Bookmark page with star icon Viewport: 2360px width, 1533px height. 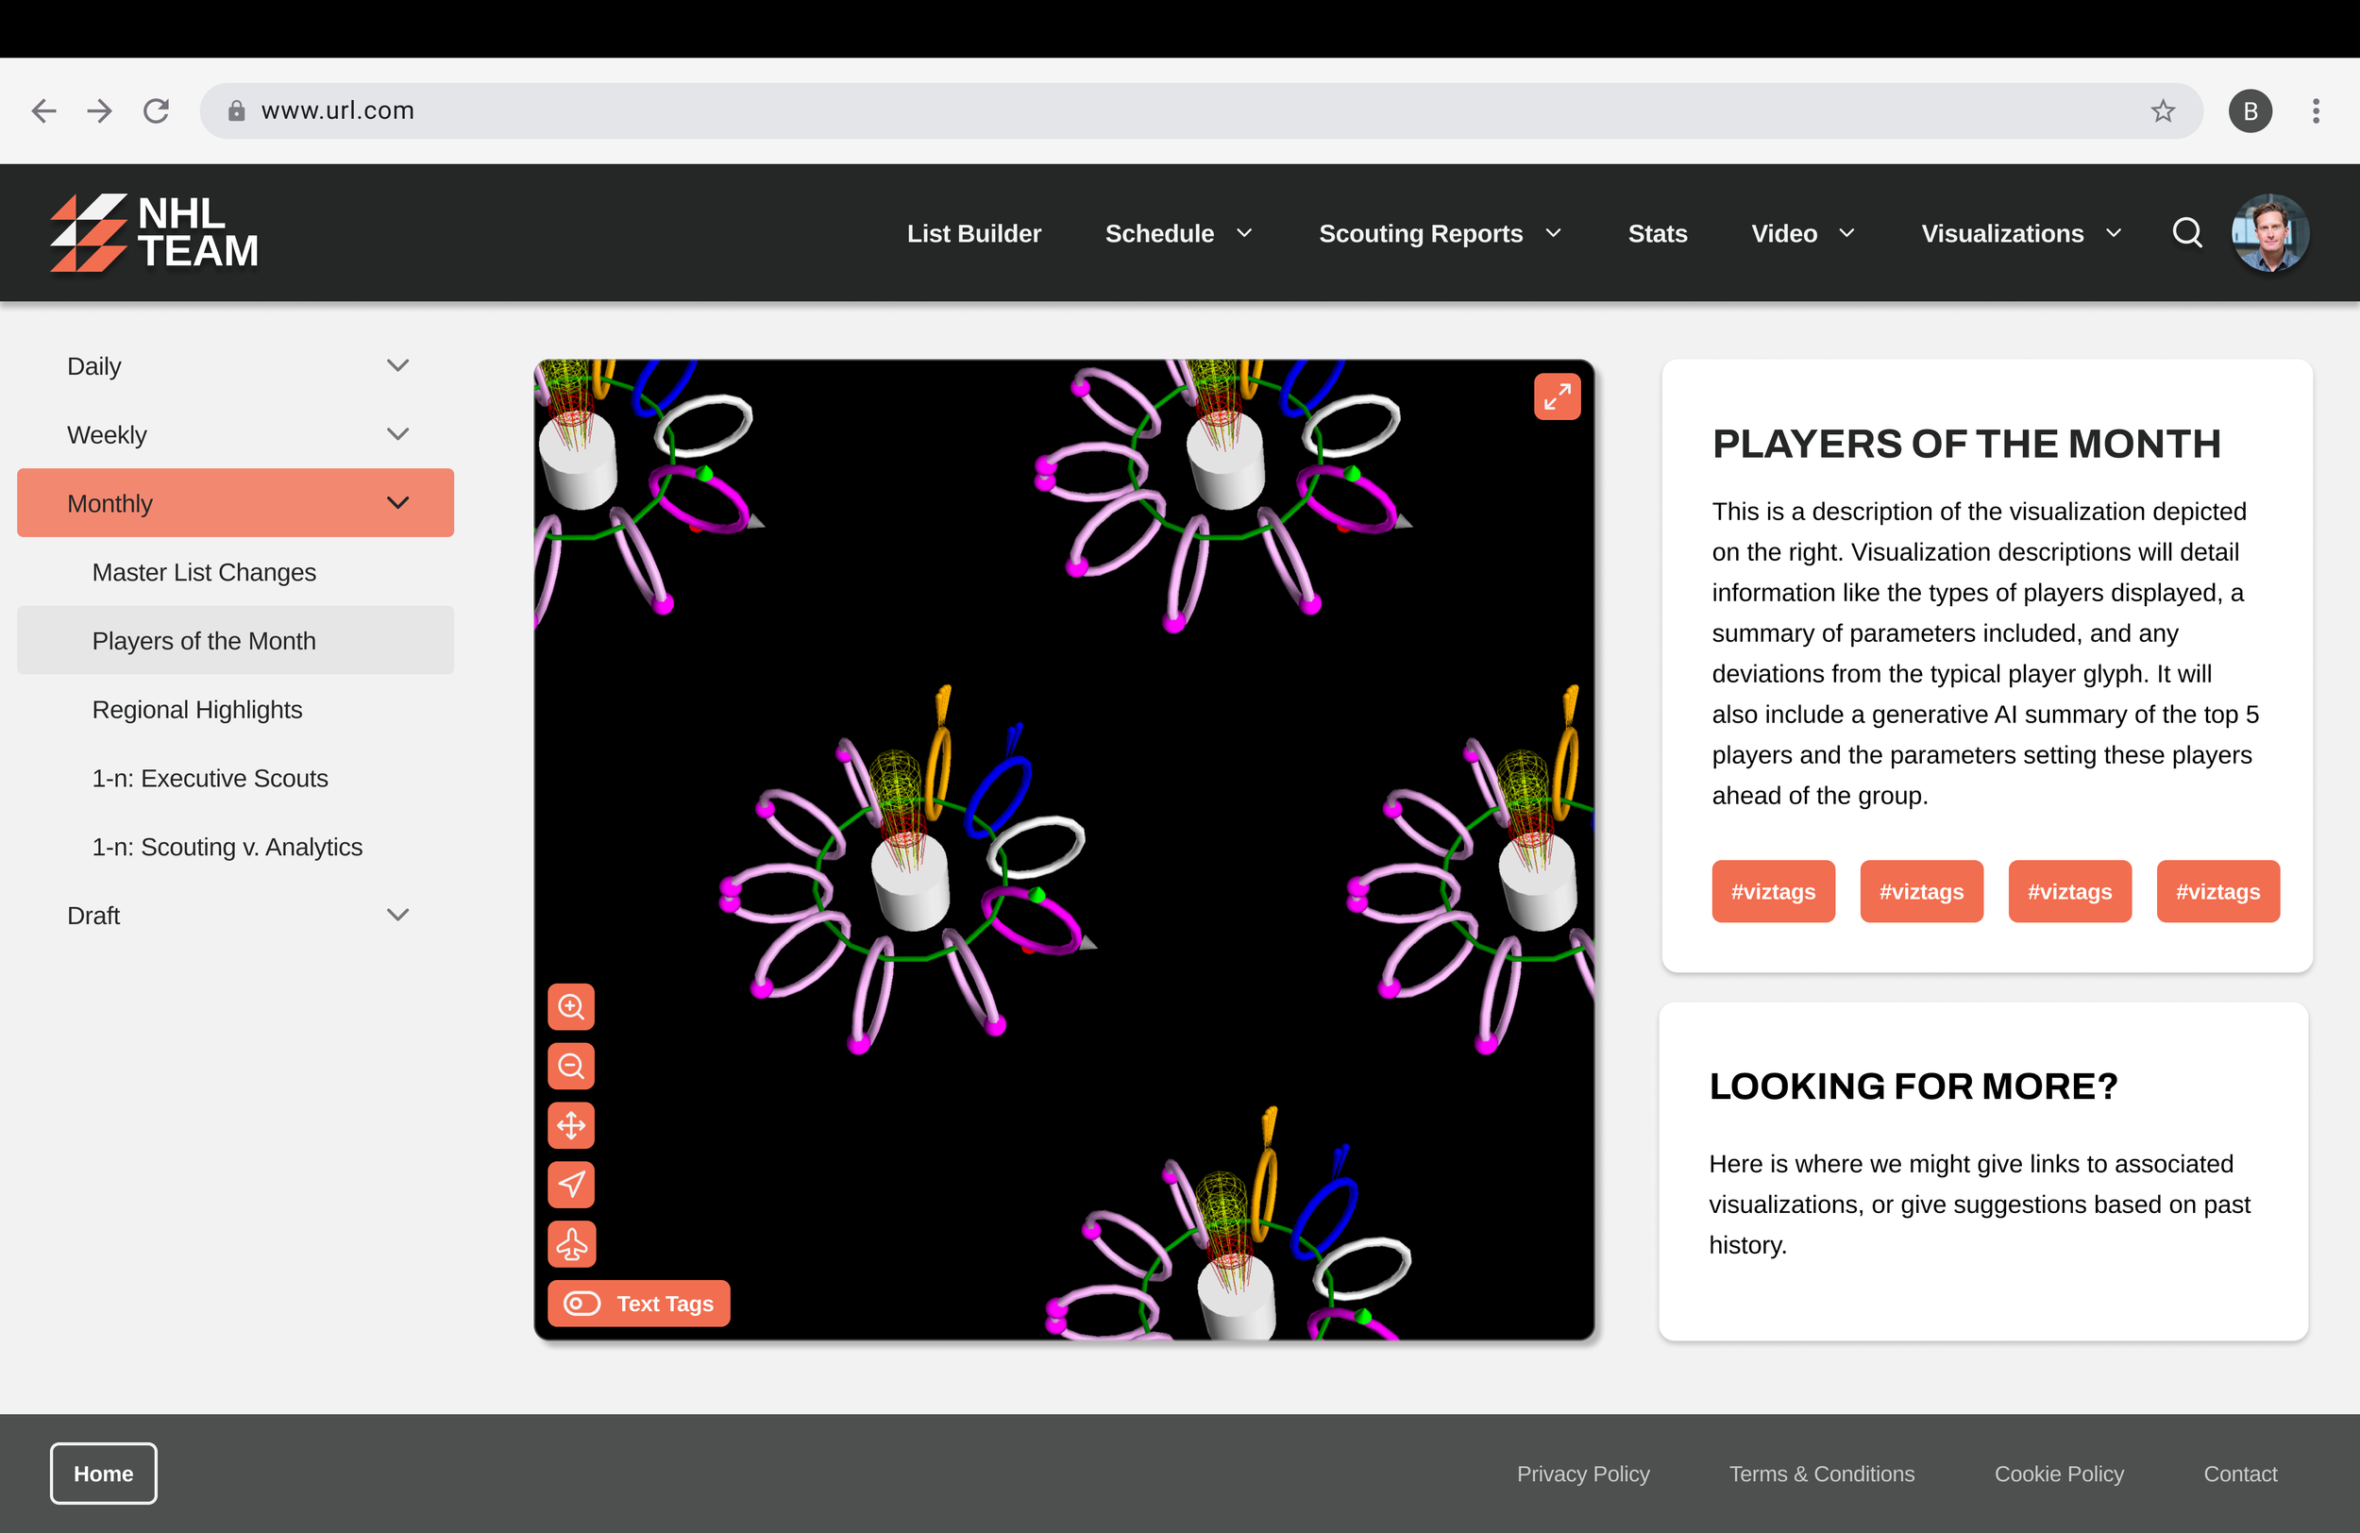(2163, 111)
